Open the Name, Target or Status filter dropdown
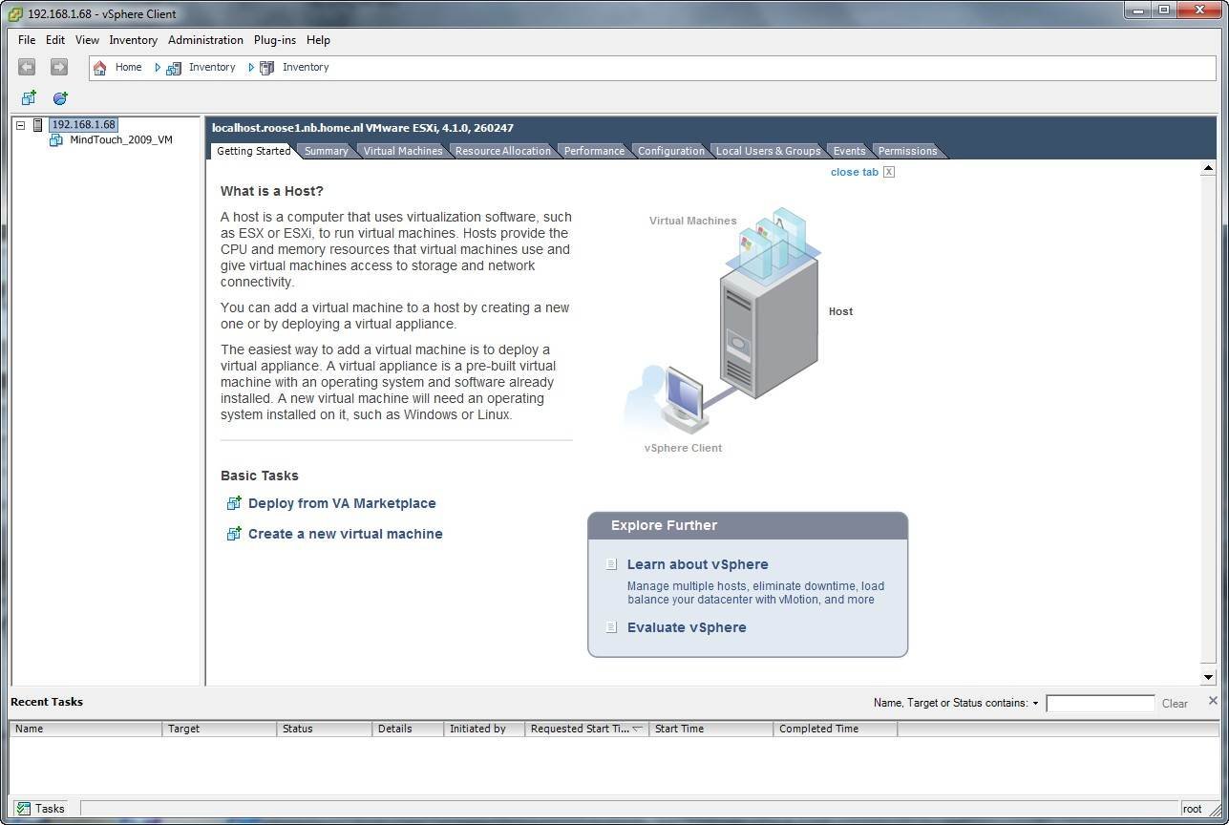 (x=1035, y=704)
